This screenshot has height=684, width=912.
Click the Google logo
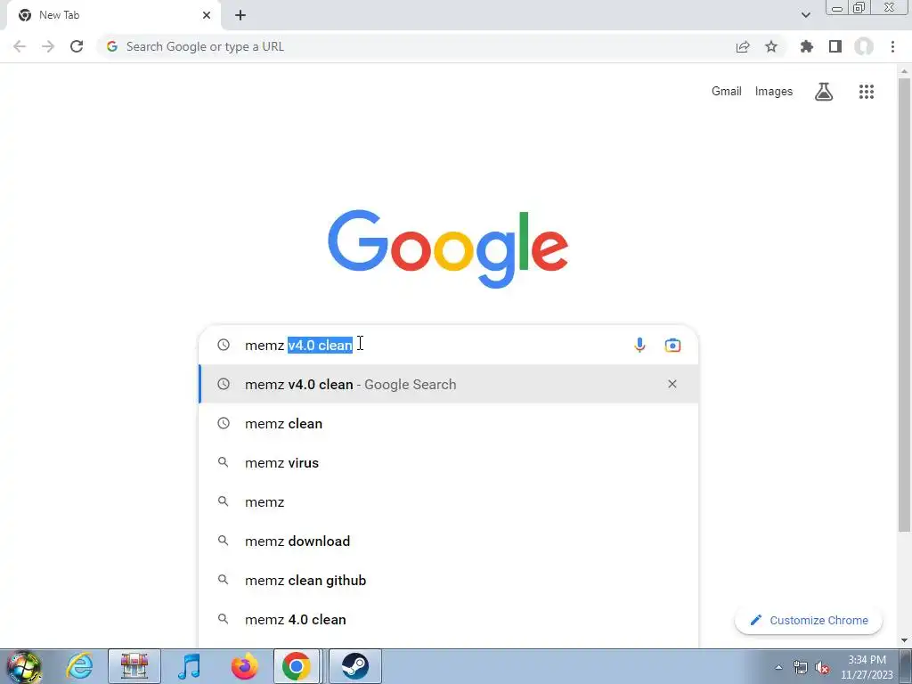(x=448, y=249)
